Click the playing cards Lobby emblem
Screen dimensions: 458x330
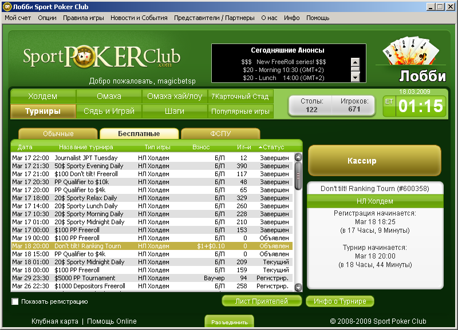[410, 51]
